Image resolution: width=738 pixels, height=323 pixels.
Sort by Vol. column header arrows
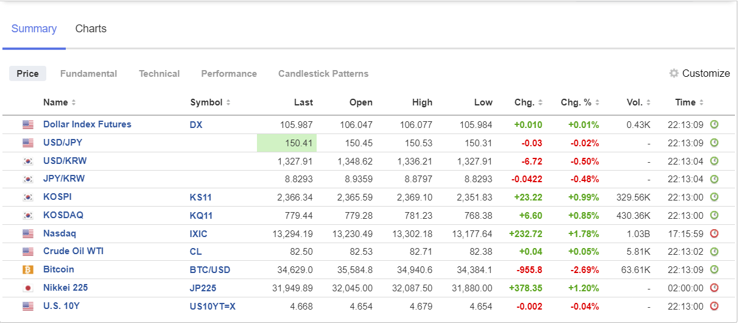[648, 102]
